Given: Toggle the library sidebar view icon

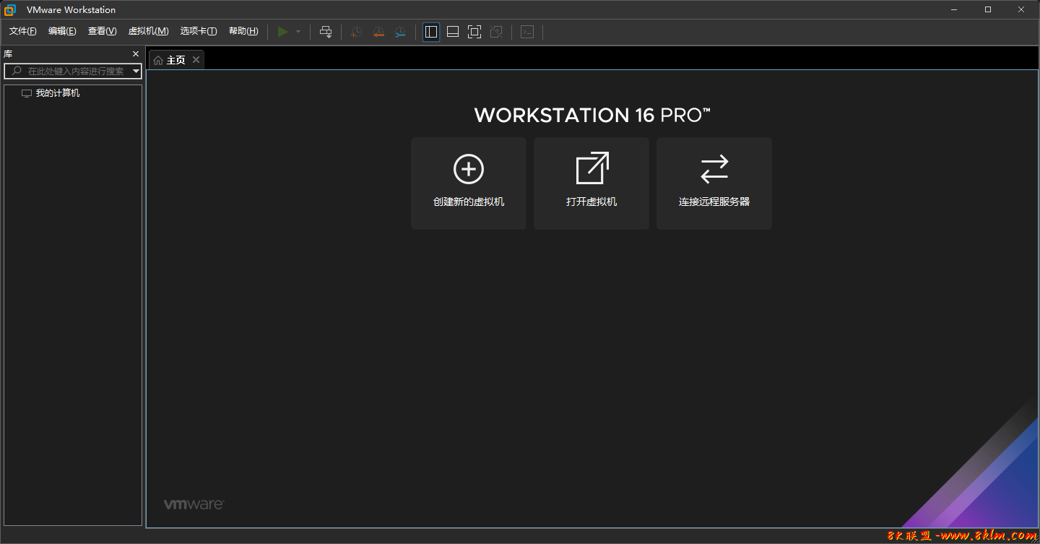Looking at the screenshot, I should coord(431,32).
